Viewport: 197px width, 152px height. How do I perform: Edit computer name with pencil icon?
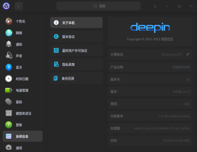[x=188, y=54]
